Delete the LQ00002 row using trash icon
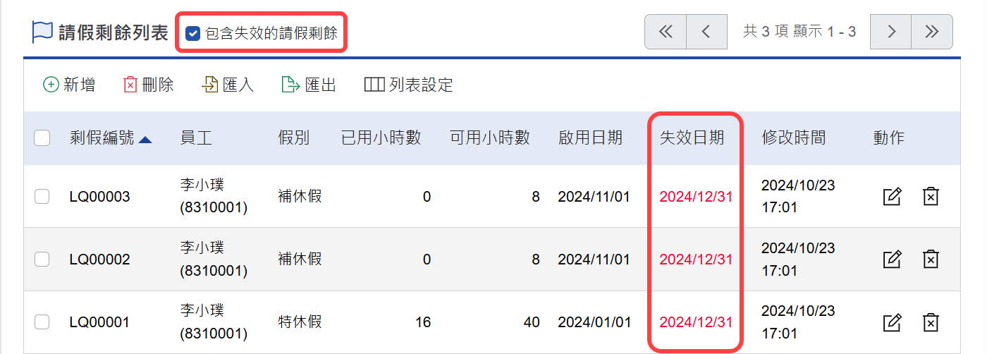 [x=931, y=260]
